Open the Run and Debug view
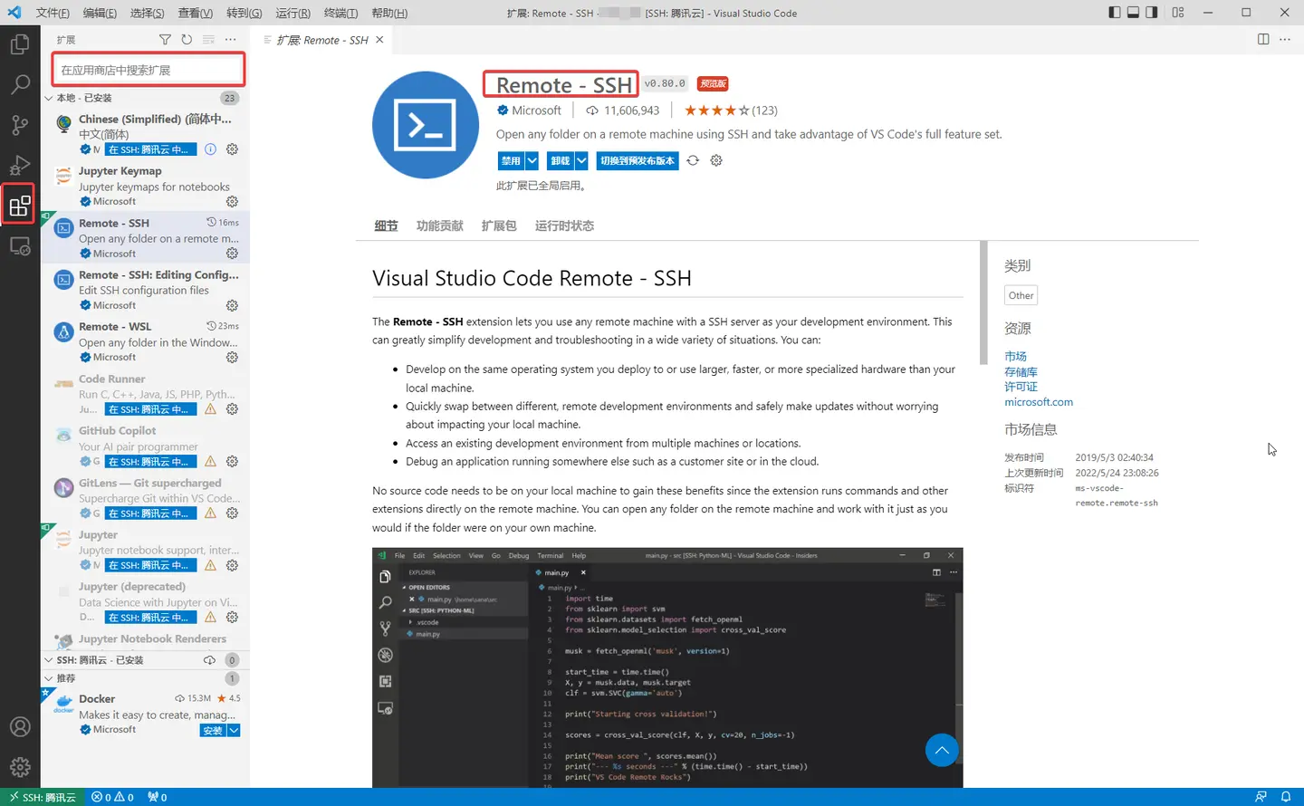Viewport: 1304px width, 806px height. pyautogui.click(x=20, y=165)
